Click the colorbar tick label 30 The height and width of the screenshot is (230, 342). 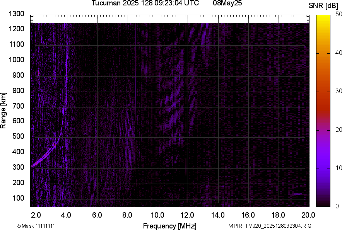339,91
